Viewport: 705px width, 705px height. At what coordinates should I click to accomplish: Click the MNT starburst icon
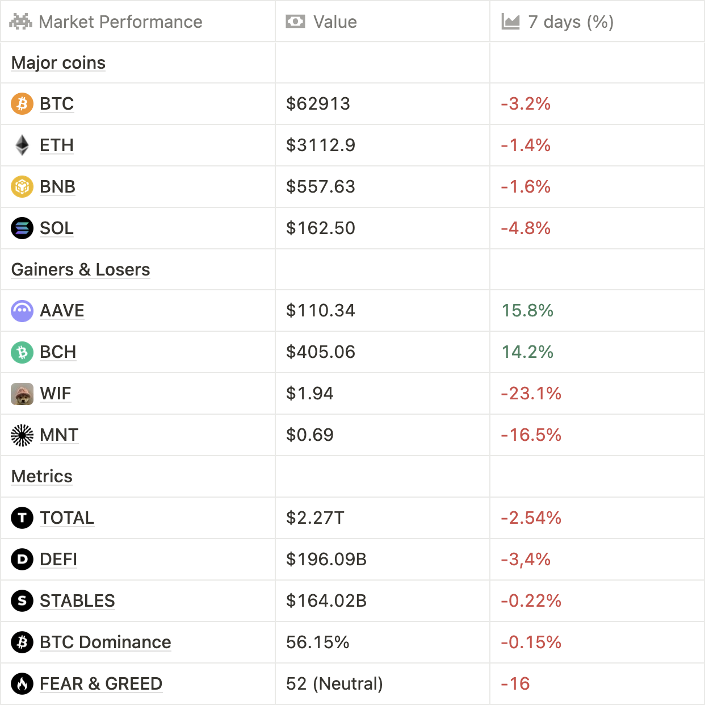pos(22,435)
